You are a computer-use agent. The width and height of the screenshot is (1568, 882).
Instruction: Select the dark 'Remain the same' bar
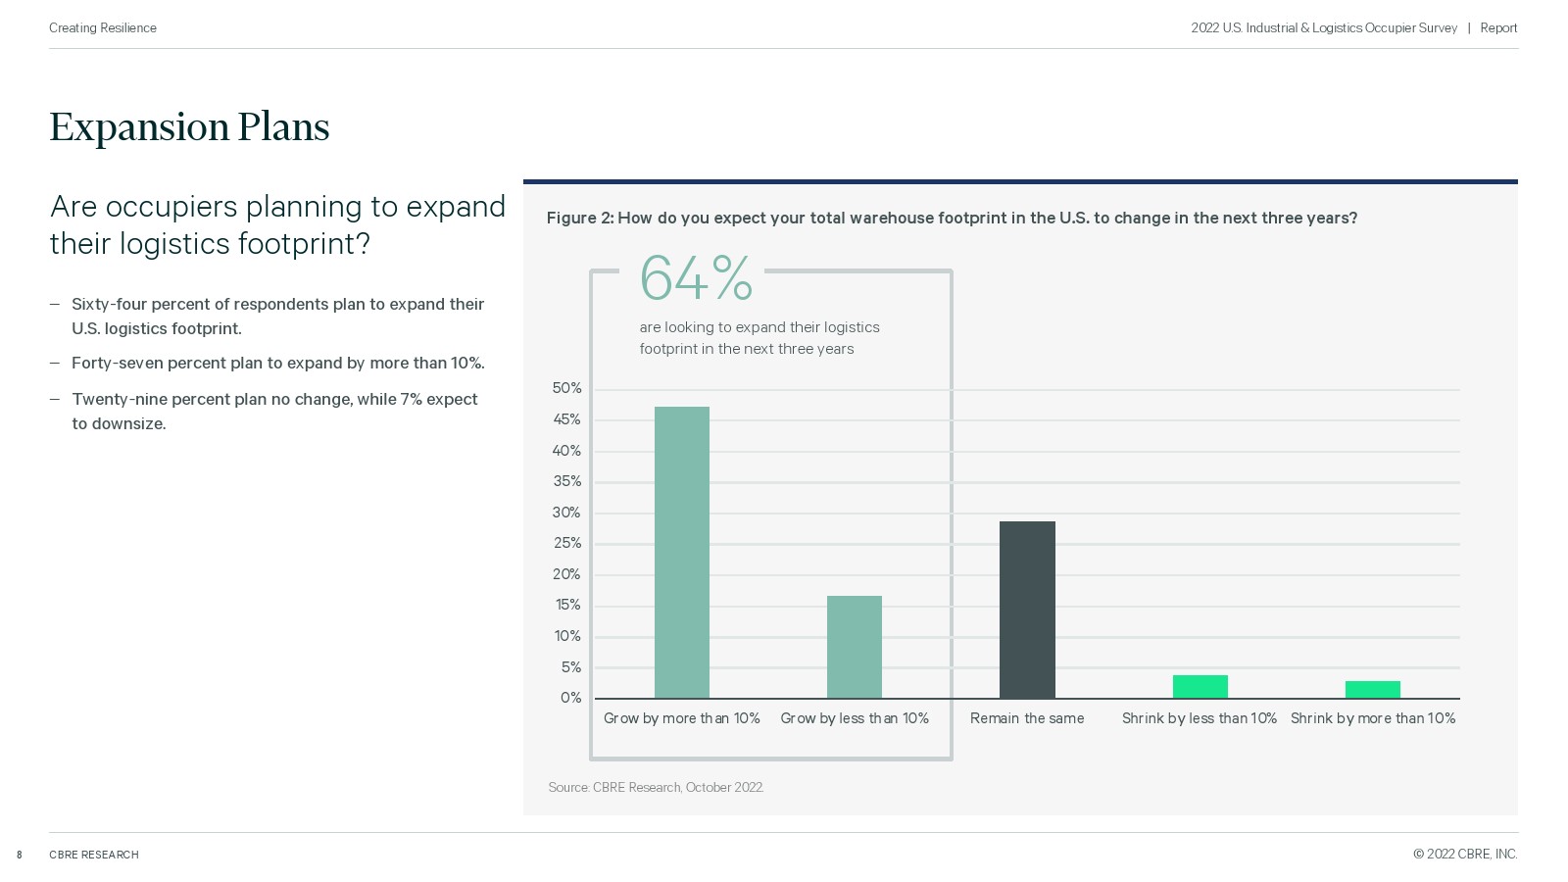(1027, 610)
